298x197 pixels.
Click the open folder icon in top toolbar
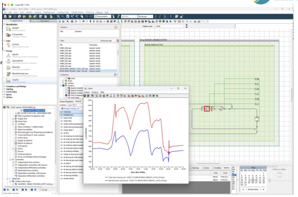tap(10, 17)
